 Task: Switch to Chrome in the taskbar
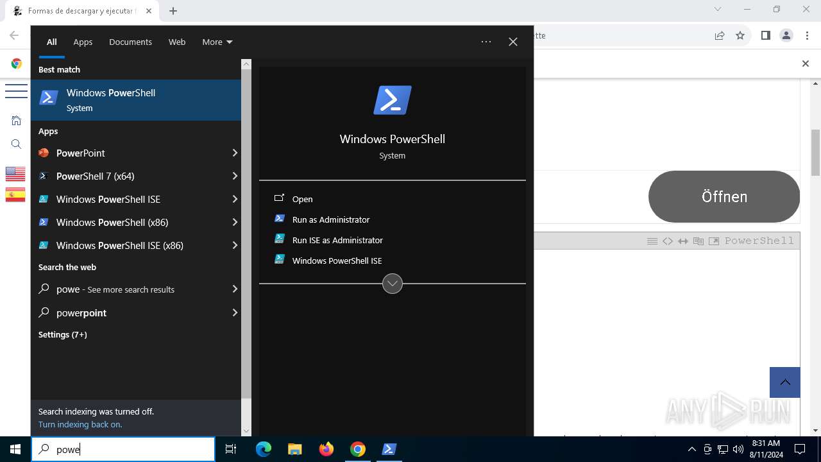coord(358,449)
